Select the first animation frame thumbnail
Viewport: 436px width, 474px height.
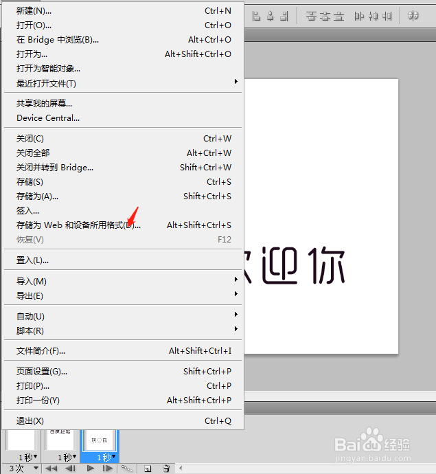pyautogui.click(x=21, y=440)
